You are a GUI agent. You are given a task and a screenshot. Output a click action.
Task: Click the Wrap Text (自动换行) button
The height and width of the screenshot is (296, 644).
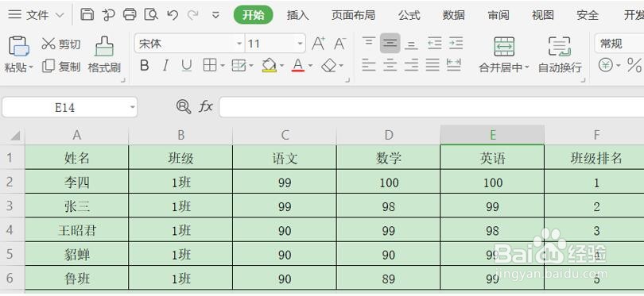point(560,55)
